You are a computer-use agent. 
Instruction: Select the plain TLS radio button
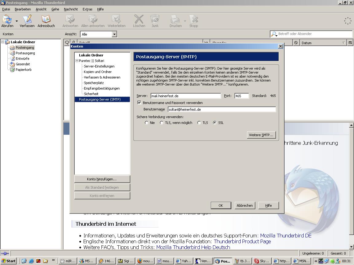coord(199,123)
